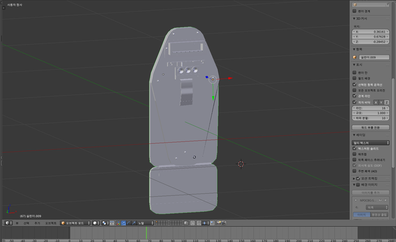This screenshot has width=396, height=242.
Task: Toggle the 3D manipulator widget icon
Action: [x=118, y=223]
